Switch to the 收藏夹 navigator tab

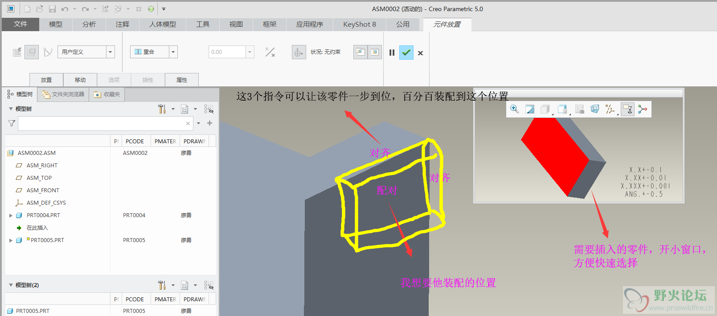107,94
